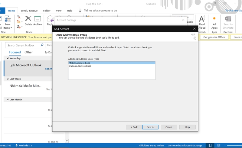Open the Nhóm tài khoản Micr... message
The height and width of the screenshot is (148, 242).
pos(28,88)
